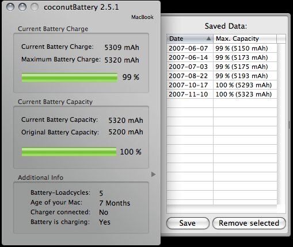Click the MacBook model label
The width and height of the screenshot is (293, 247).
[142, 17]
